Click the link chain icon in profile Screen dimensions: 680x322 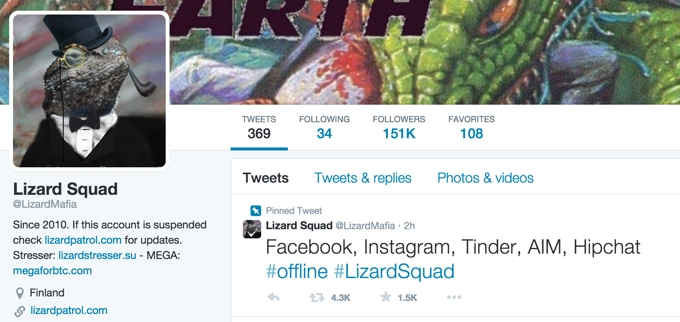click(20, 311)
